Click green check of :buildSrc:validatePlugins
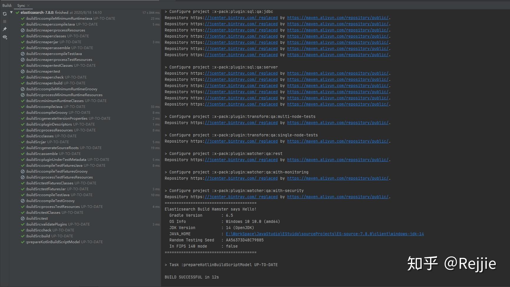Image resolution: width=510 pixels, height=287 pixels. click(x=23, y=224)
